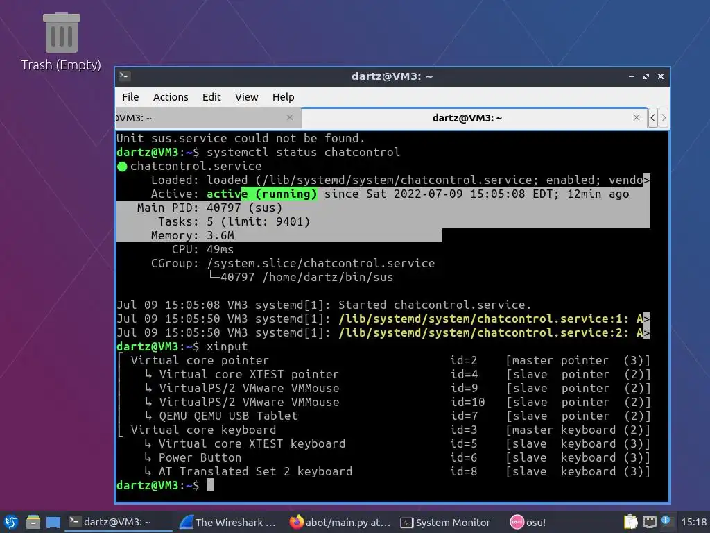Viewport: 710px width, 533px height.
Task: Open the View menu in terminal
Action: tap(246, 97)
